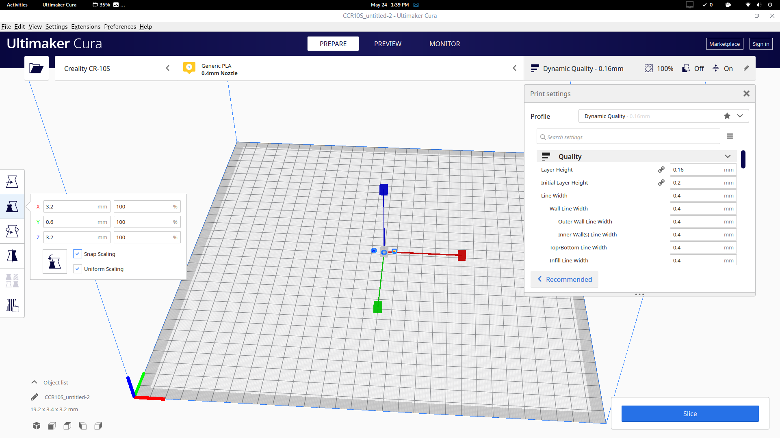Click the link icon beside Initial Layer Height
This screenshot has height=438, width=780.
coord(661,182)
